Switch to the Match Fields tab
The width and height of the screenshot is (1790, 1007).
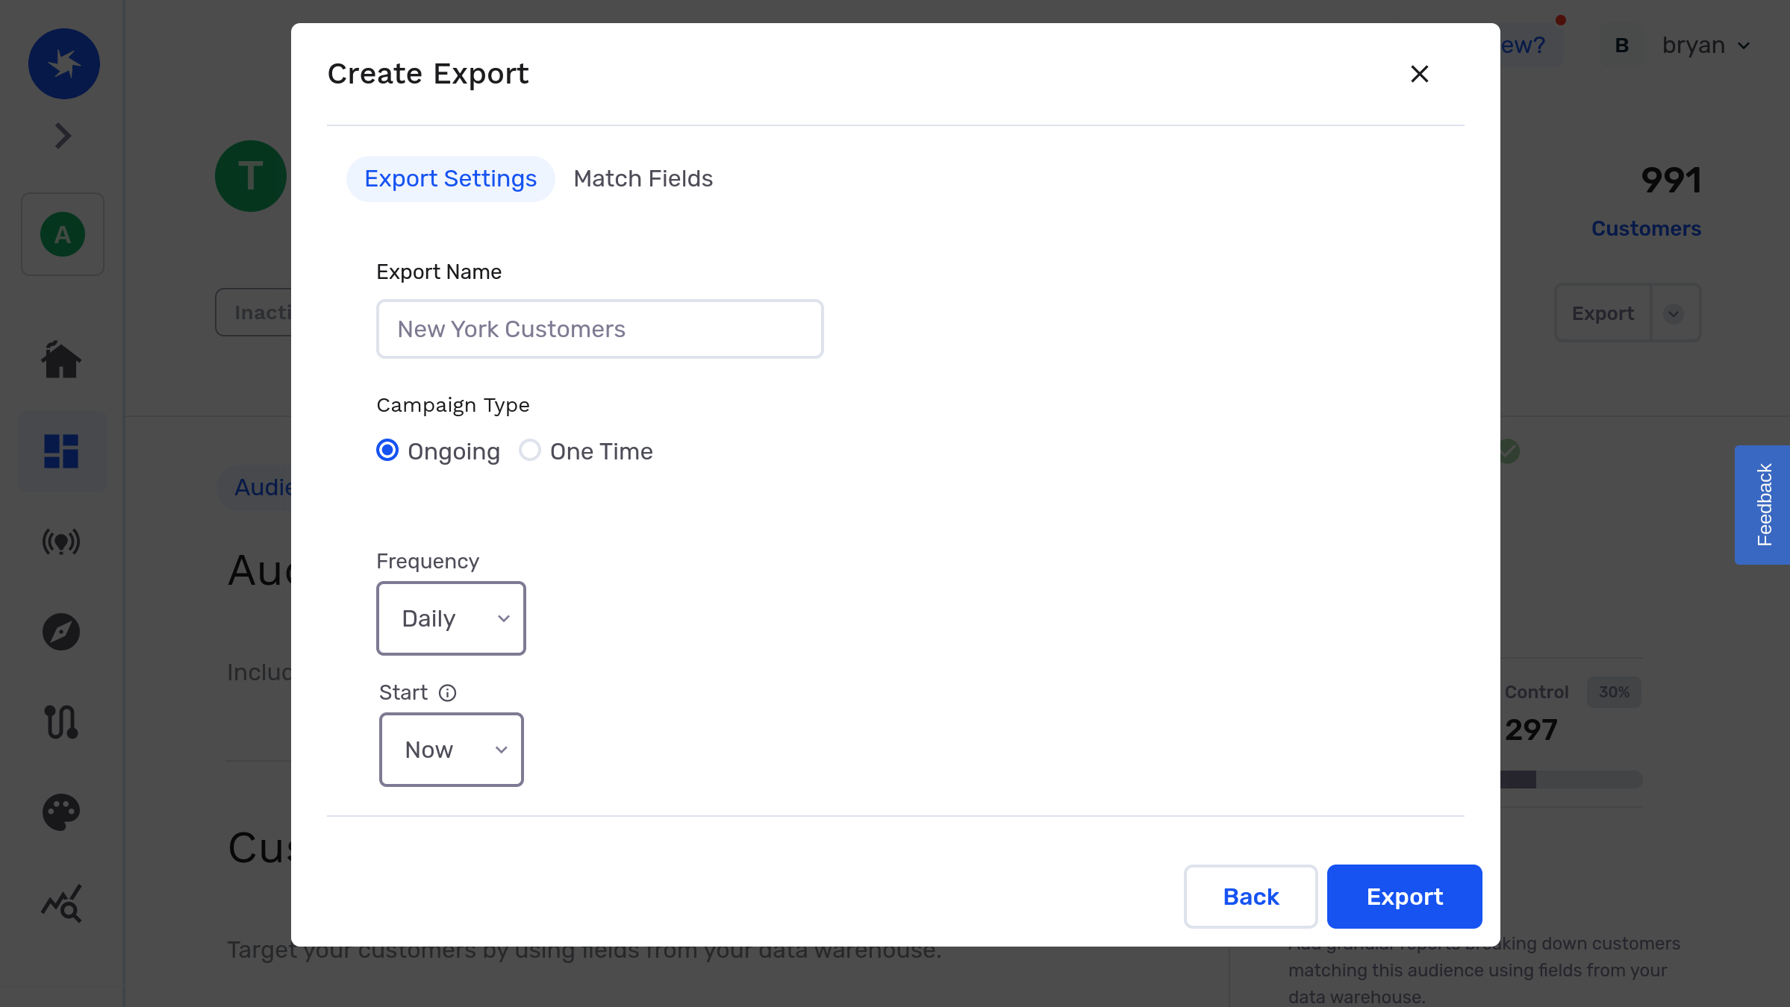point(643,179)
